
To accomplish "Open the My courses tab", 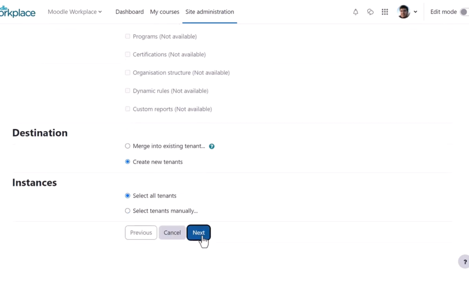I will [165, 12].
